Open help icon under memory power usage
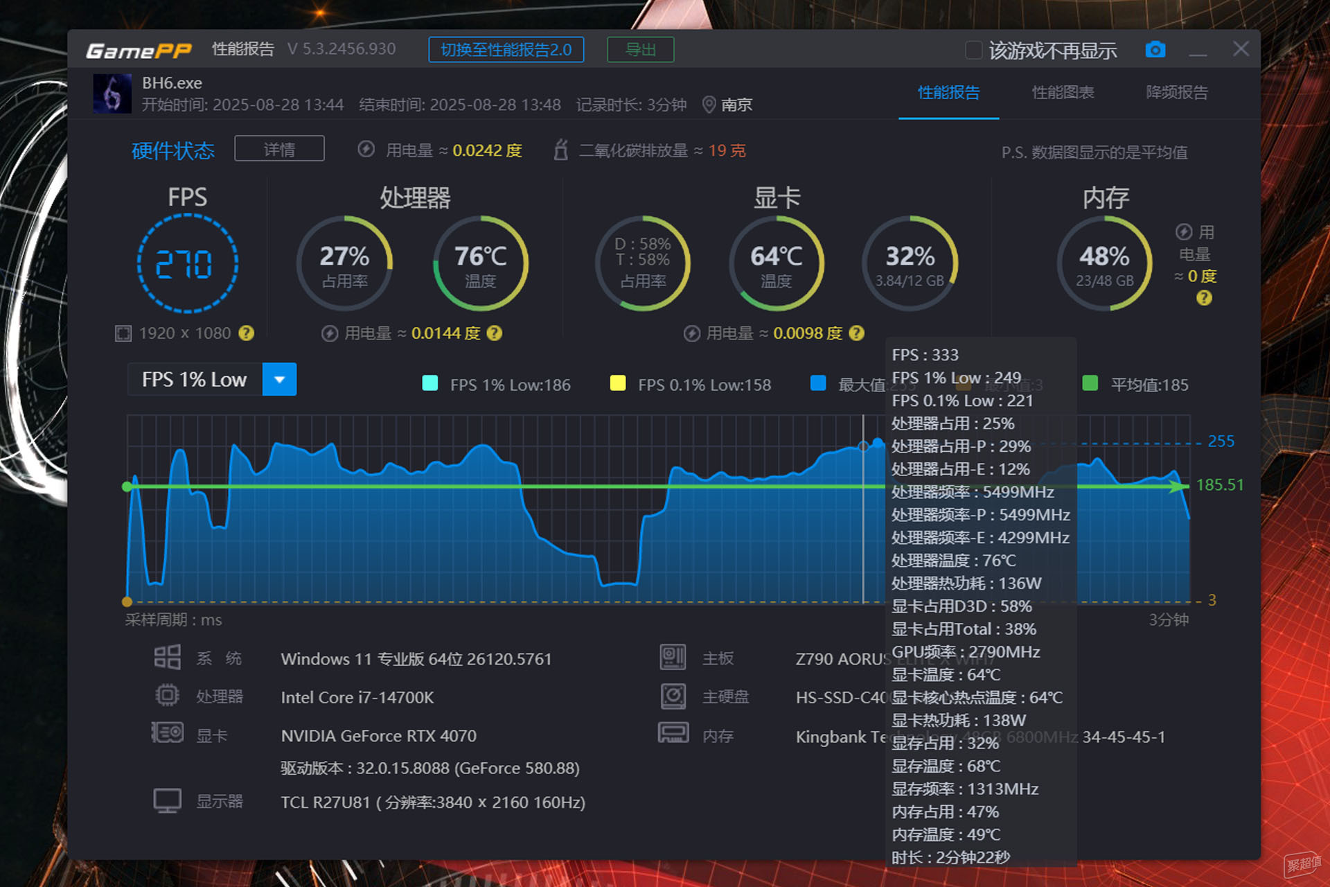This screenshot has width=1330, height=887. (x=1204, y=298)
